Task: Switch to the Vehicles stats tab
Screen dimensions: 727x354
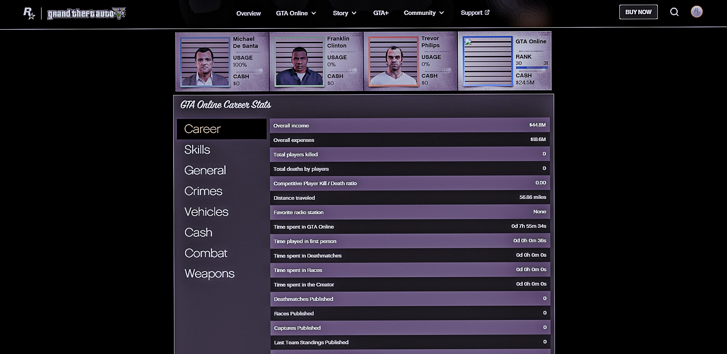Action: pos(206,212)
